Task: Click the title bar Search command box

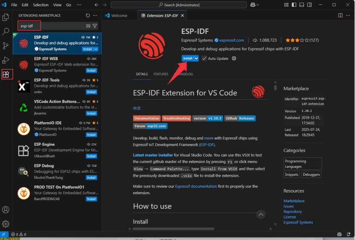Action: click(x=179, y=5)
